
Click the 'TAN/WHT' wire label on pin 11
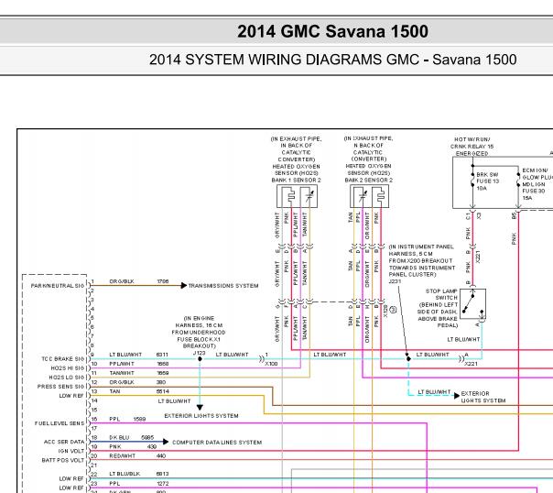tap(122, 373)
